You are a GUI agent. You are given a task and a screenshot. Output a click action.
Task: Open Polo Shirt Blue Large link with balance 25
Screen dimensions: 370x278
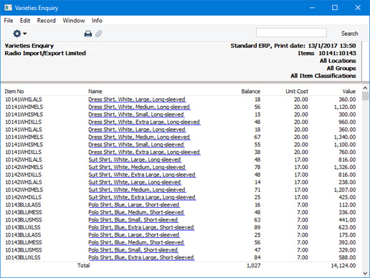134,235
